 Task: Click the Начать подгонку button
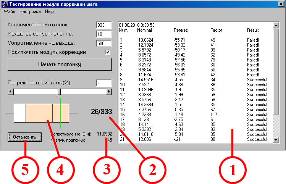point(60,65)
